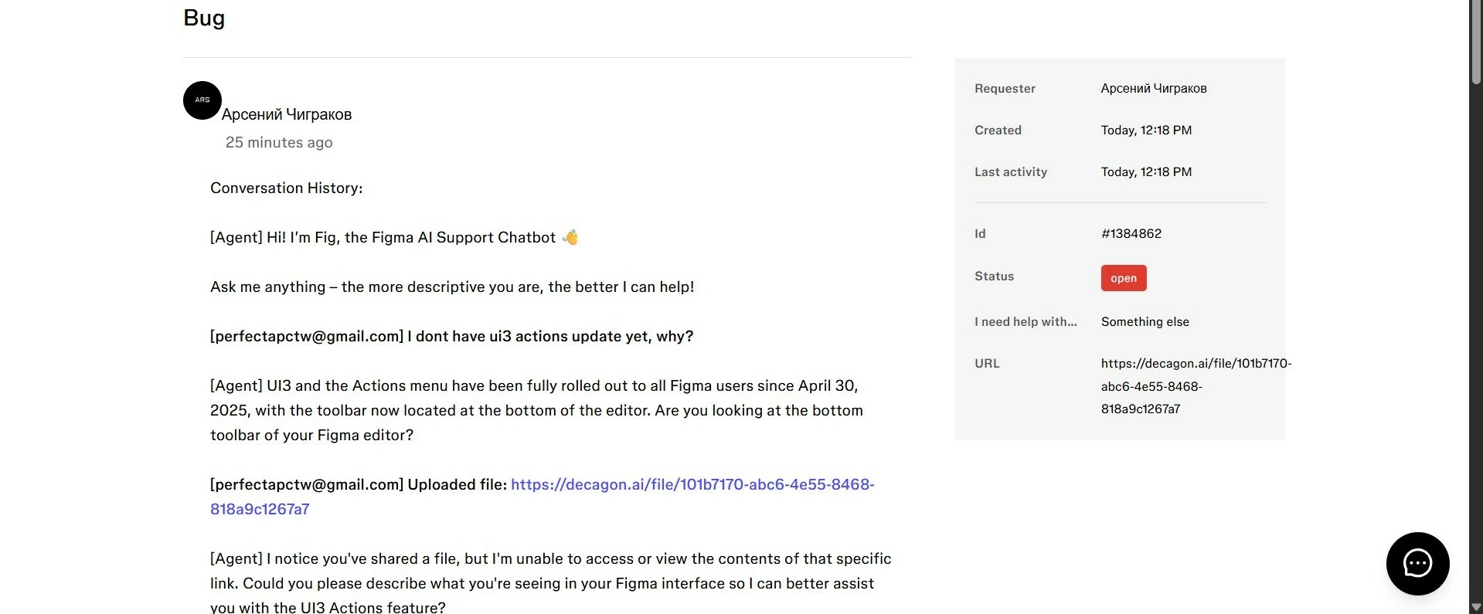Click the agent message about unable to access file
Image resolution: width=1483 pixels, height=614 pixels.
pyautogui.click(x=550, y=583)
